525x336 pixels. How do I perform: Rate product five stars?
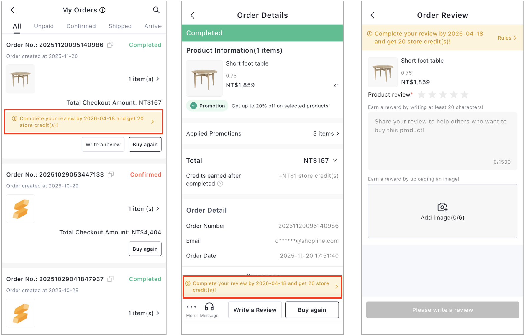point(465,95)
